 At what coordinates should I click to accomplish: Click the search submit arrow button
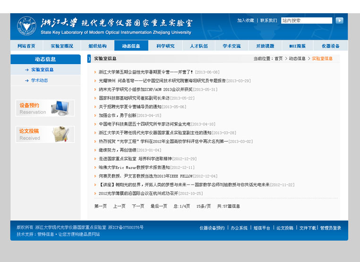click(339, 21)
